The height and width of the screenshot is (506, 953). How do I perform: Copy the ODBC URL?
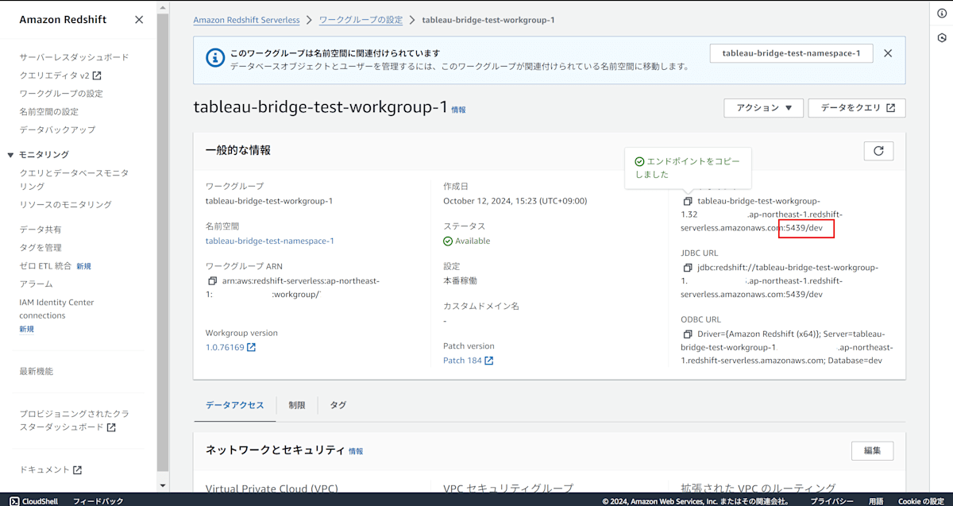point(688,334)
